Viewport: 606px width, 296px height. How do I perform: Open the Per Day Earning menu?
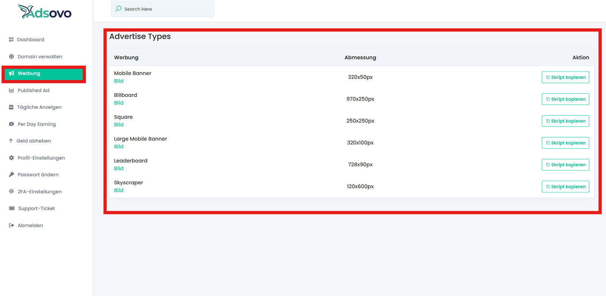pyautogui.click(x=36, y=124)
